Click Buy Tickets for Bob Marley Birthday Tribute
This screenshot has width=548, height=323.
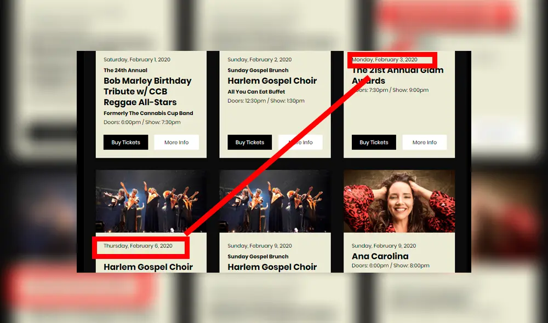125,142
